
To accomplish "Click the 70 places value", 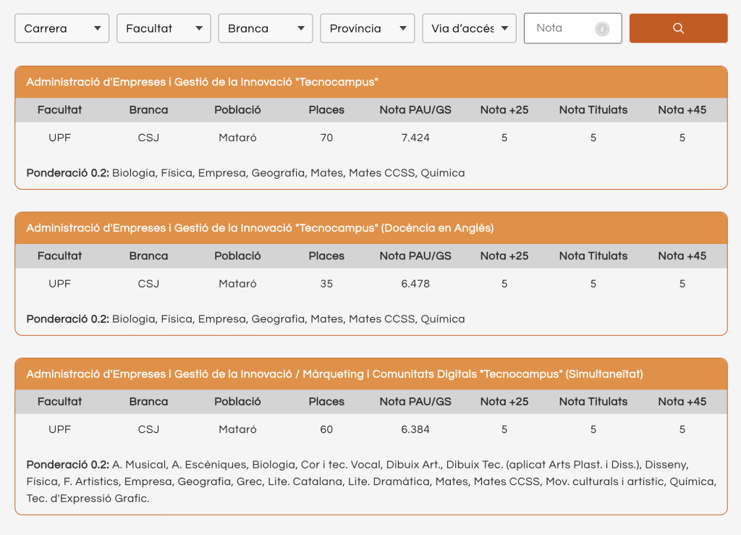I will [x=326, y=138].
